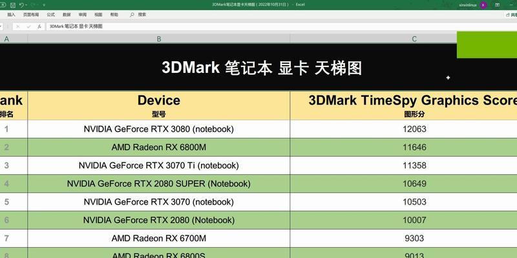
Task: Select rank cell 1
Action: [14, 129]
